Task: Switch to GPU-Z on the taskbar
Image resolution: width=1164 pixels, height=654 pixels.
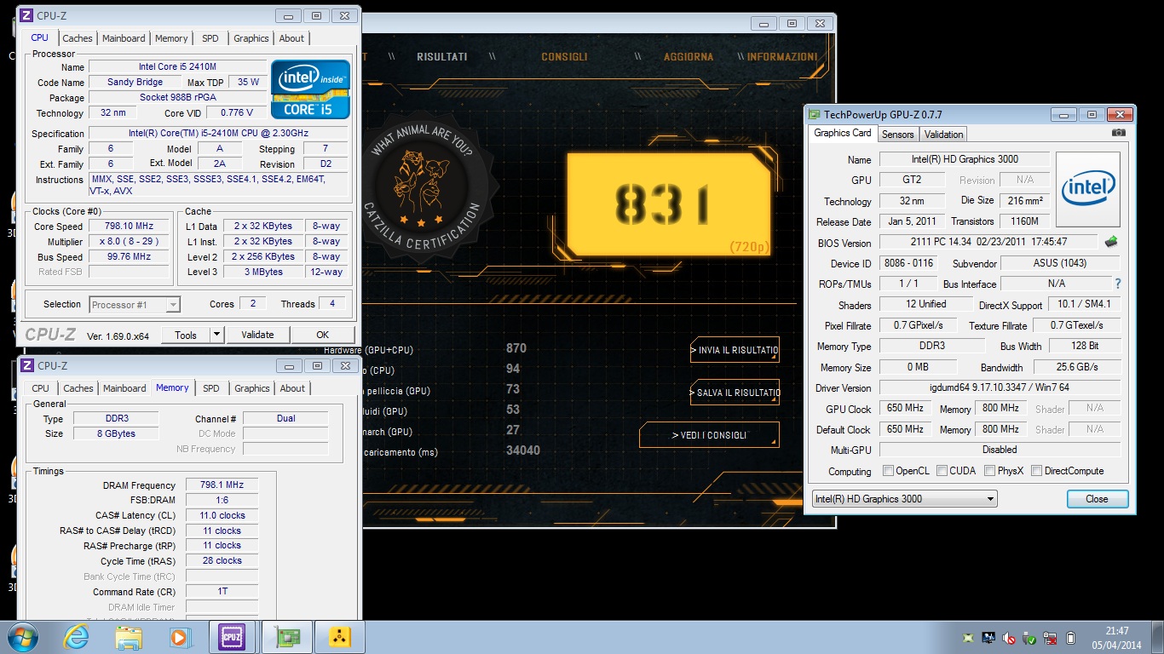Action: (x=286, y=637)
